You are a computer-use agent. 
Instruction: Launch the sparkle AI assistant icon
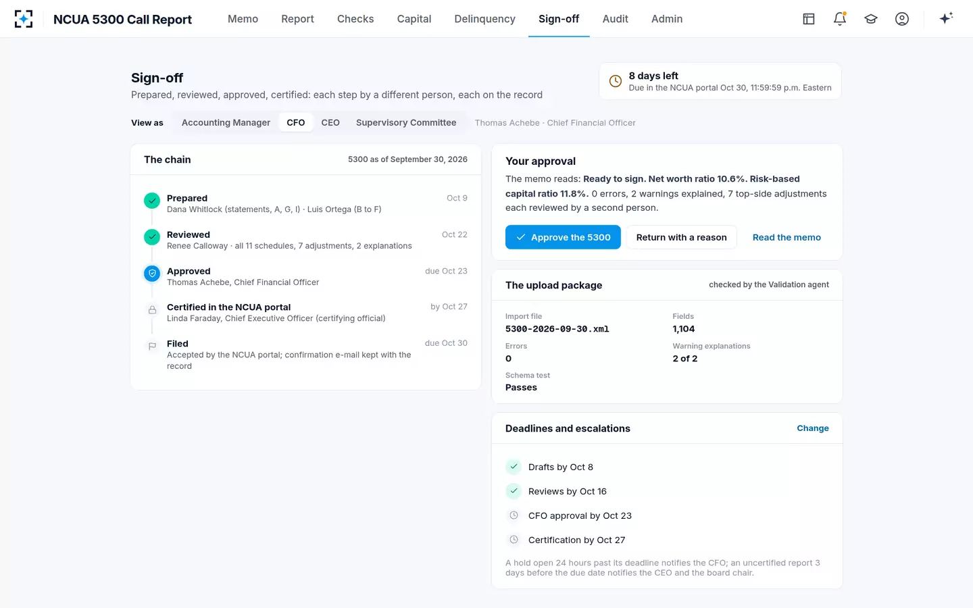click(946, 18)
